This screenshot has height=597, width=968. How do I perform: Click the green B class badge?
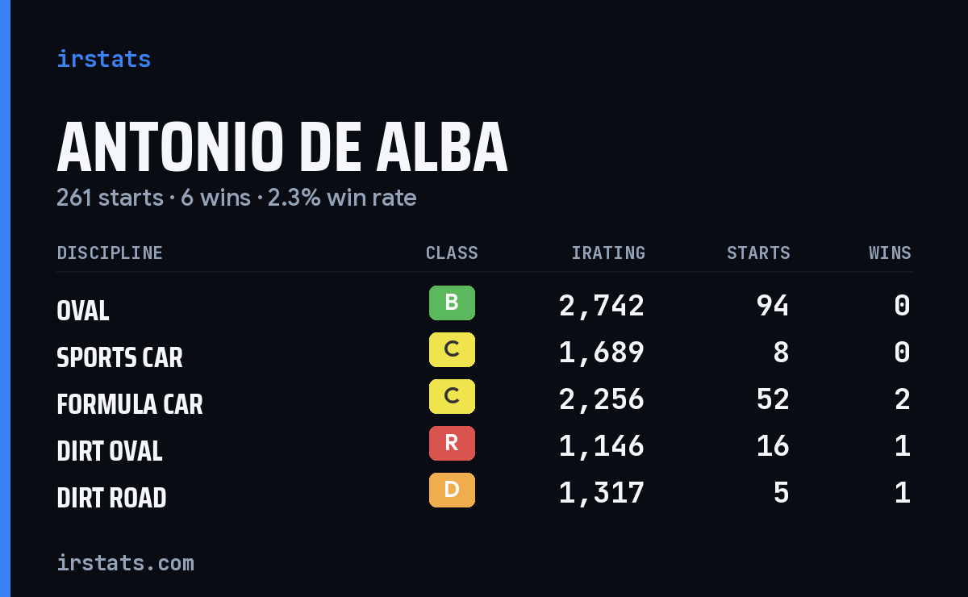(x=452, y=303)
